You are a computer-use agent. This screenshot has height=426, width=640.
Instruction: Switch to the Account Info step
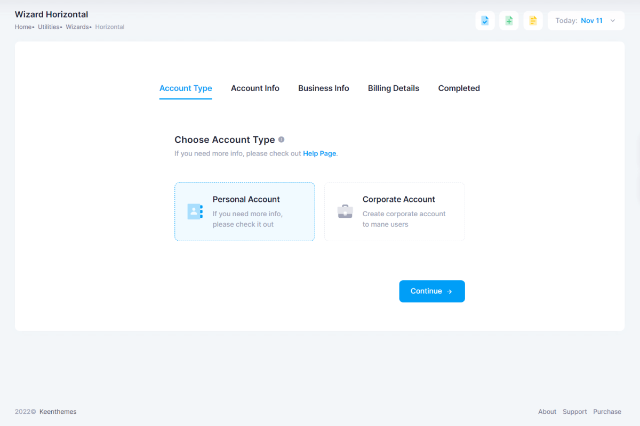[x=255, y=88]
